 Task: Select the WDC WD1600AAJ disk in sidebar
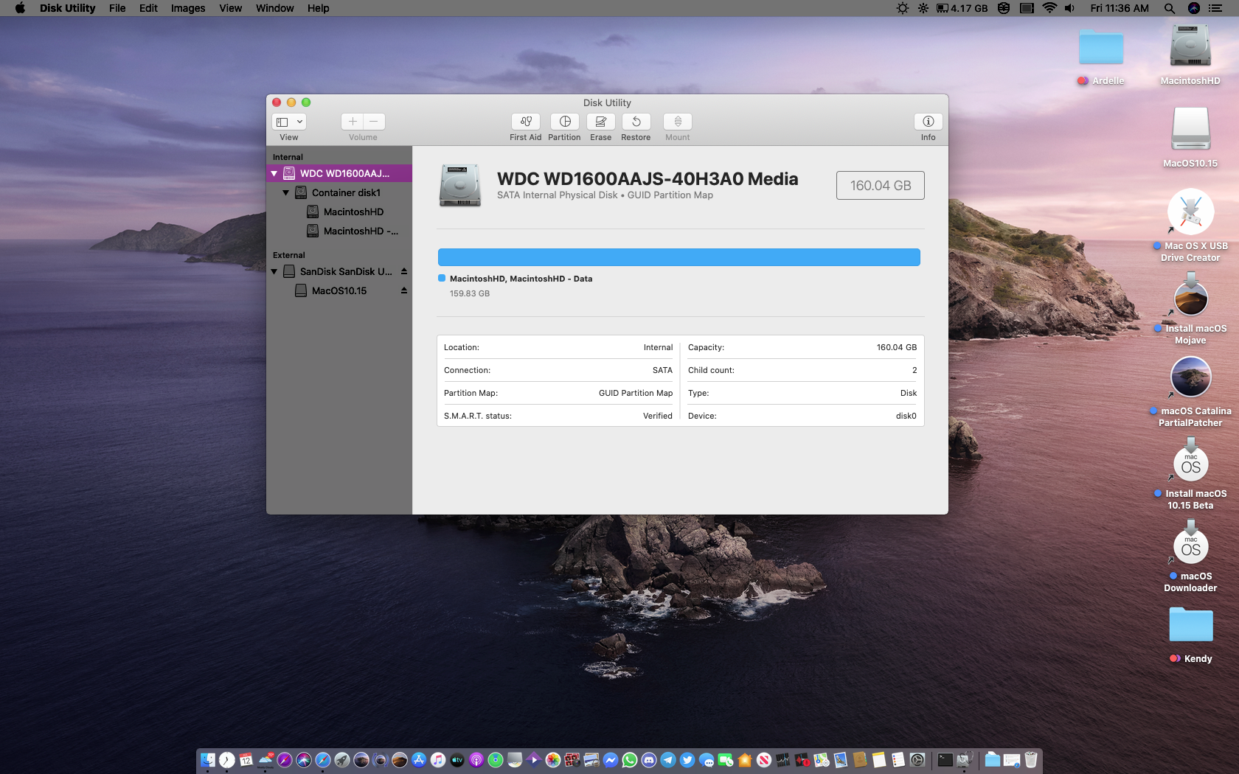[x=339, y=174]
